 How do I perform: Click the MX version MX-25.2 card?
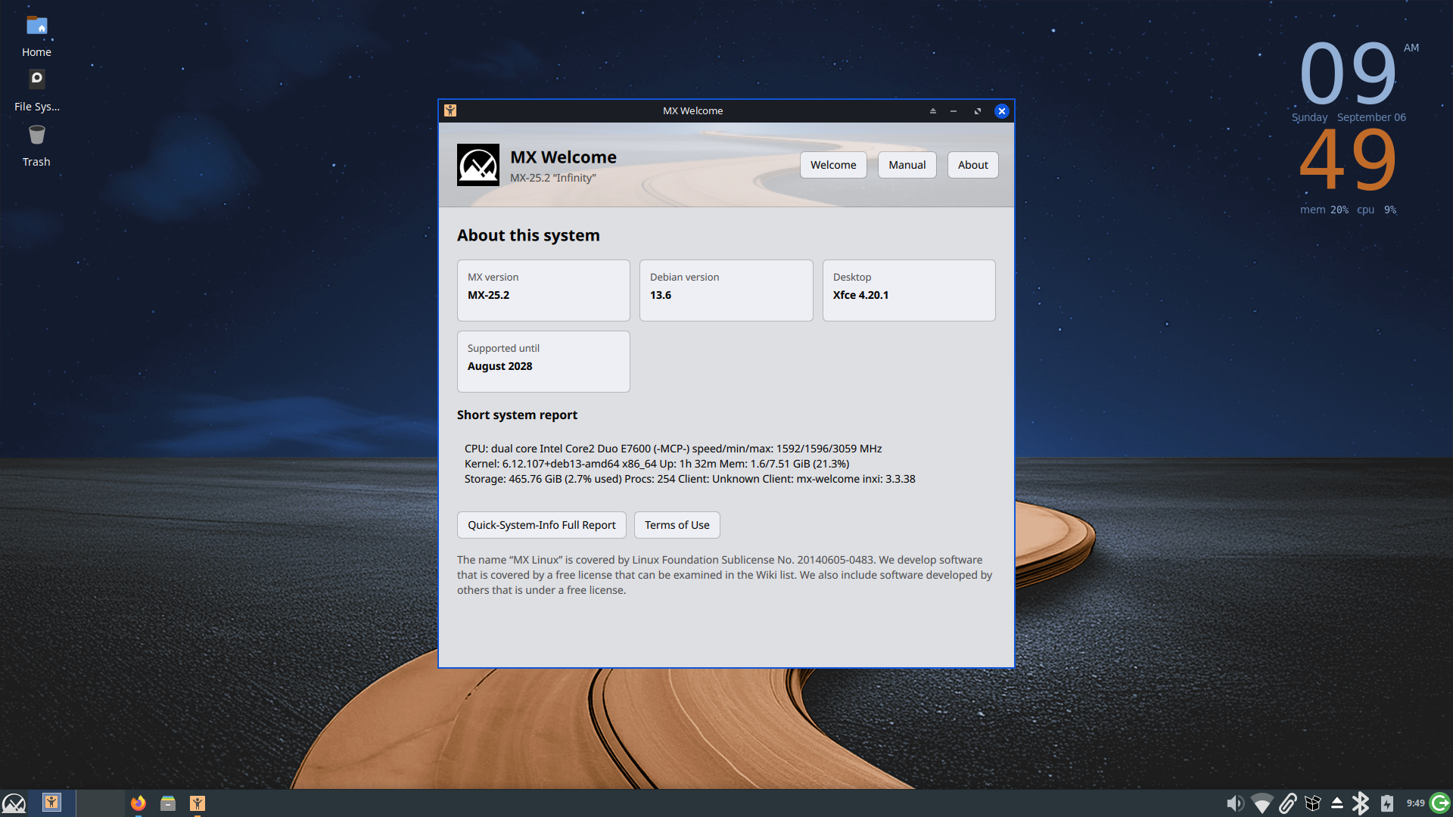pyautogui.click(x=543, y=290)
